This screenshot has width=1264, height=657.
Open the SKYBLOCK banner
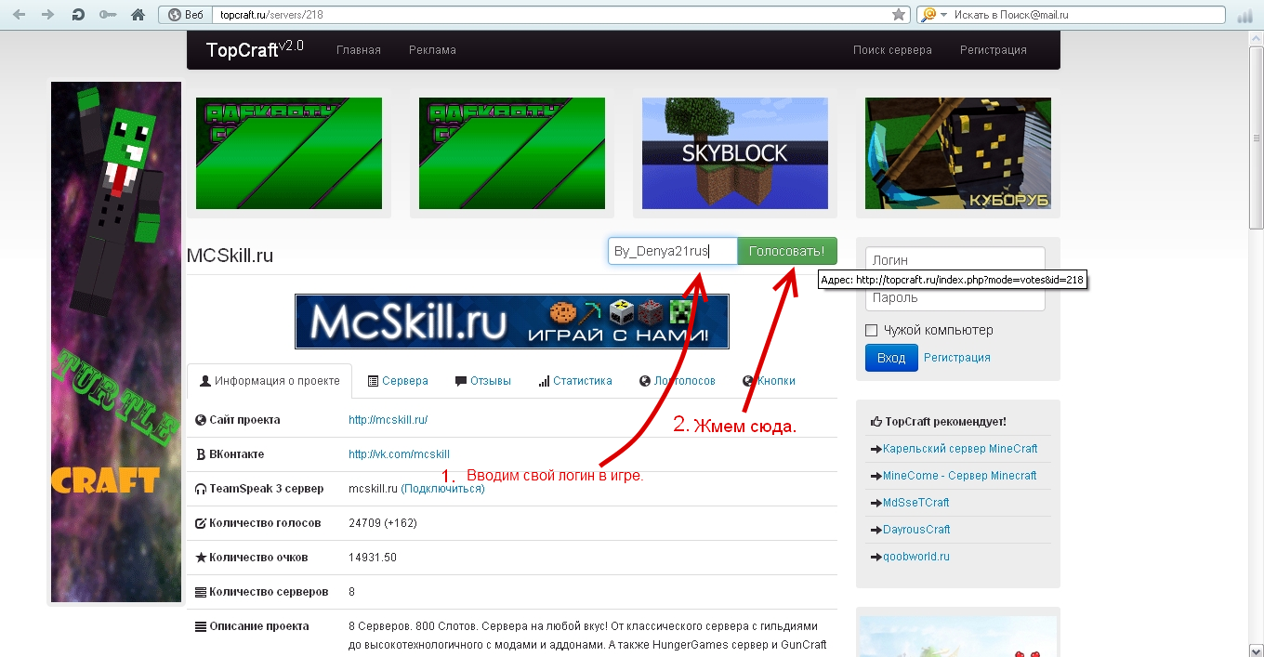pos(735,153)
